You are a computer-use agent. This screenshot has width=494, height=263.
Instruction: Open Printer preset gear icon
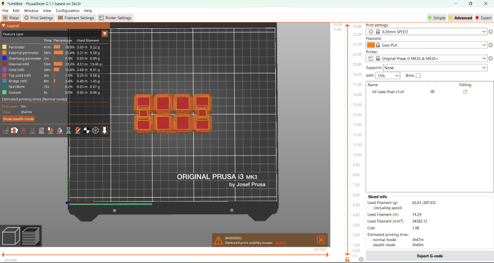point(491,58)
